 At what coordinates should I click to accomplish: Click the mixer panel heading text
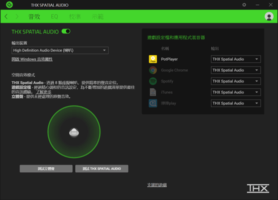point(176,37)
